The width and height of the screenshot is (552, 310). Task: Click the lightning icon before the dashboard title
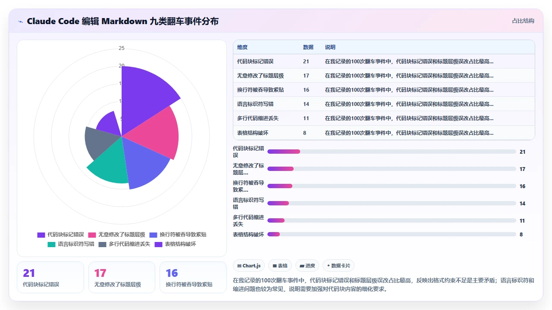(x=21, y=21)
